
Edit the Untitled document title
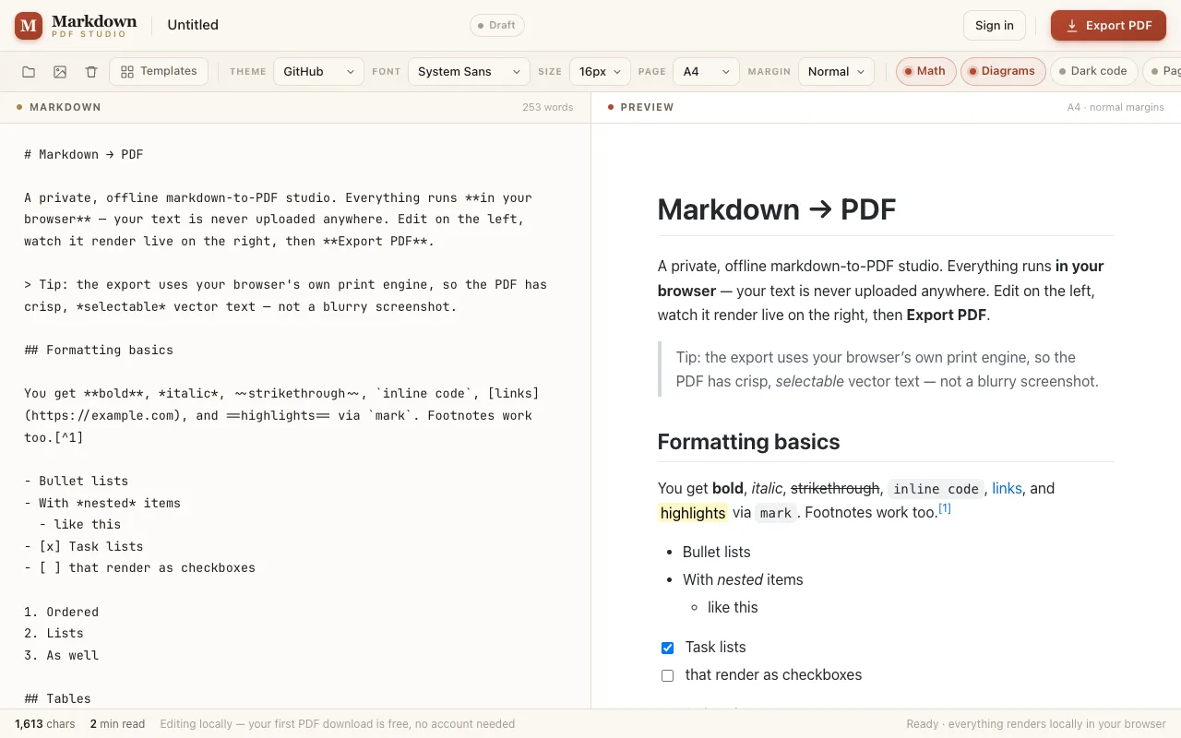(193, 25)
